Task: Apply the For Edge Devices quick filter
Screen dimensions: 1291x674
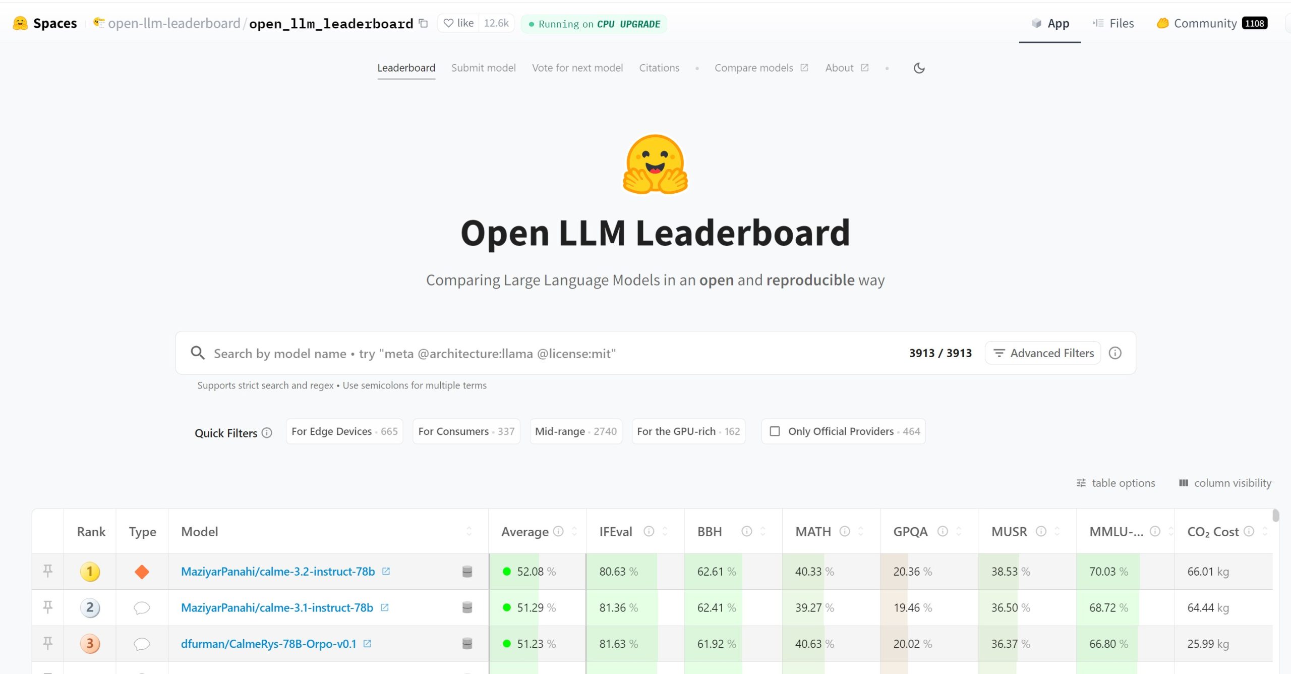Action: [343, 431]
